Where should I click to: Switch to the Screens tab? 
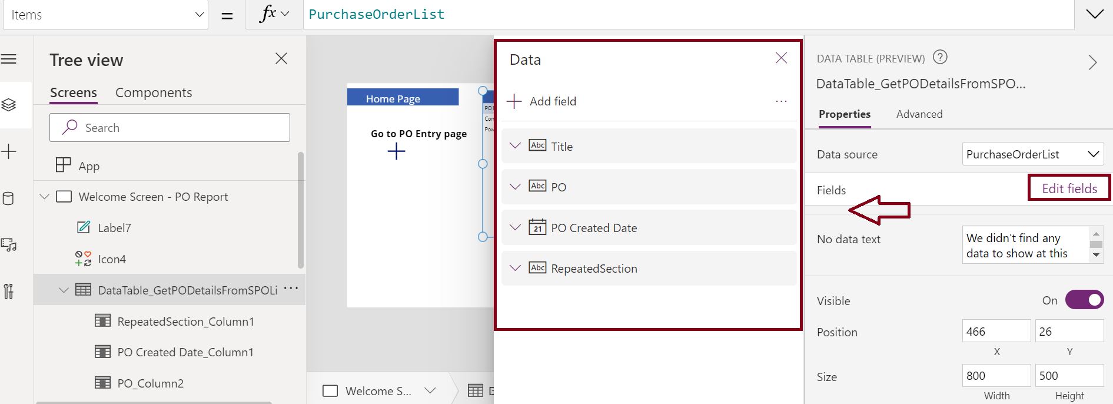click(73, 92)
